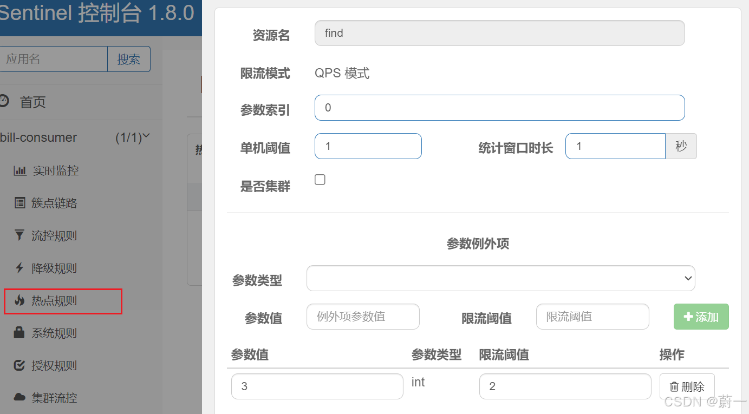Image resolution: width=749 pixels, height=414 pixels.
Task: Delete the exception row with 删除 button
Action: [687, 386]
